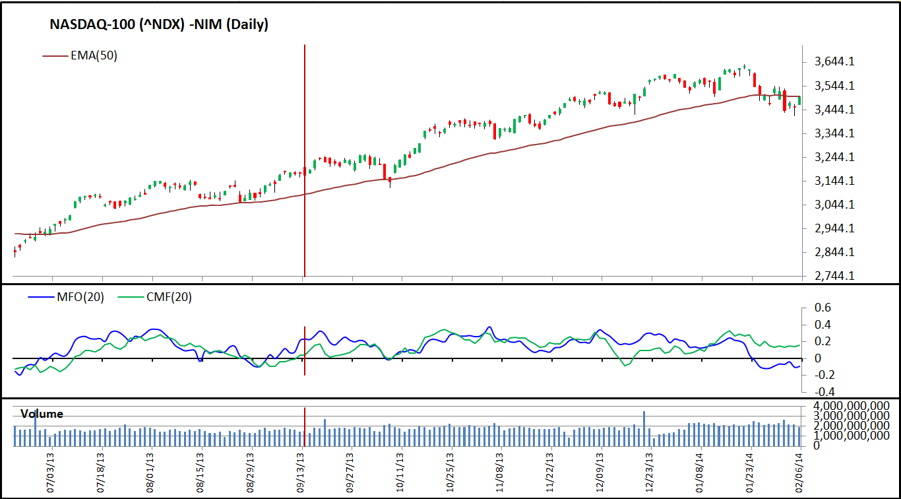Click the 3,544.1 price axis label
The width and height of the screenshot is (901, 499).
click(835, 86)
